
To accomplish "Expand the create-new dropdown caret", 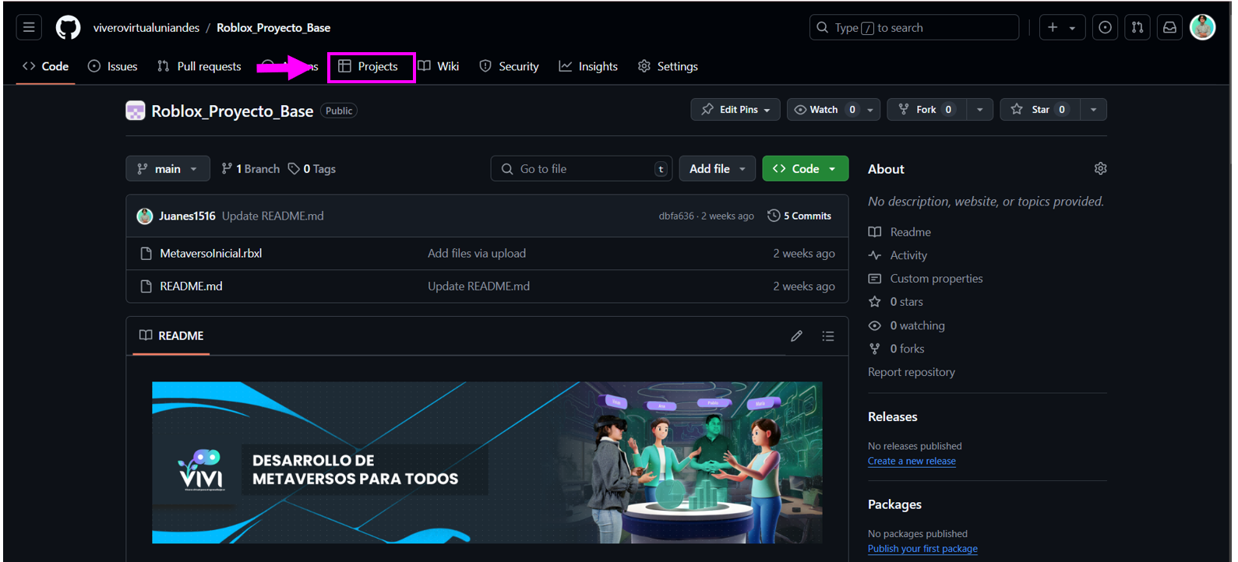I will pyautogui.click(x=1073, y=27).
